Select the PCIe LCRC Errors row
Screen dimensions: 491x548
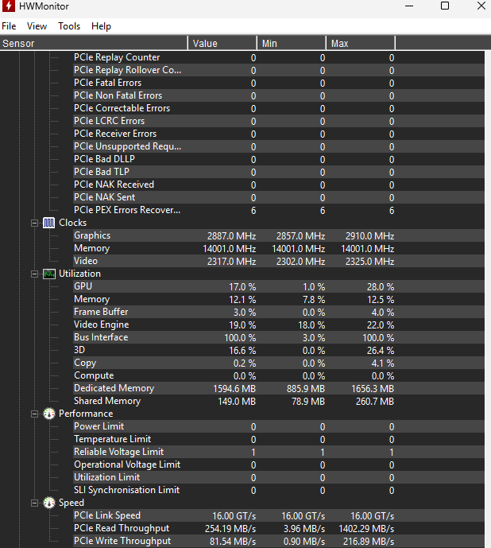pos(279,121)
